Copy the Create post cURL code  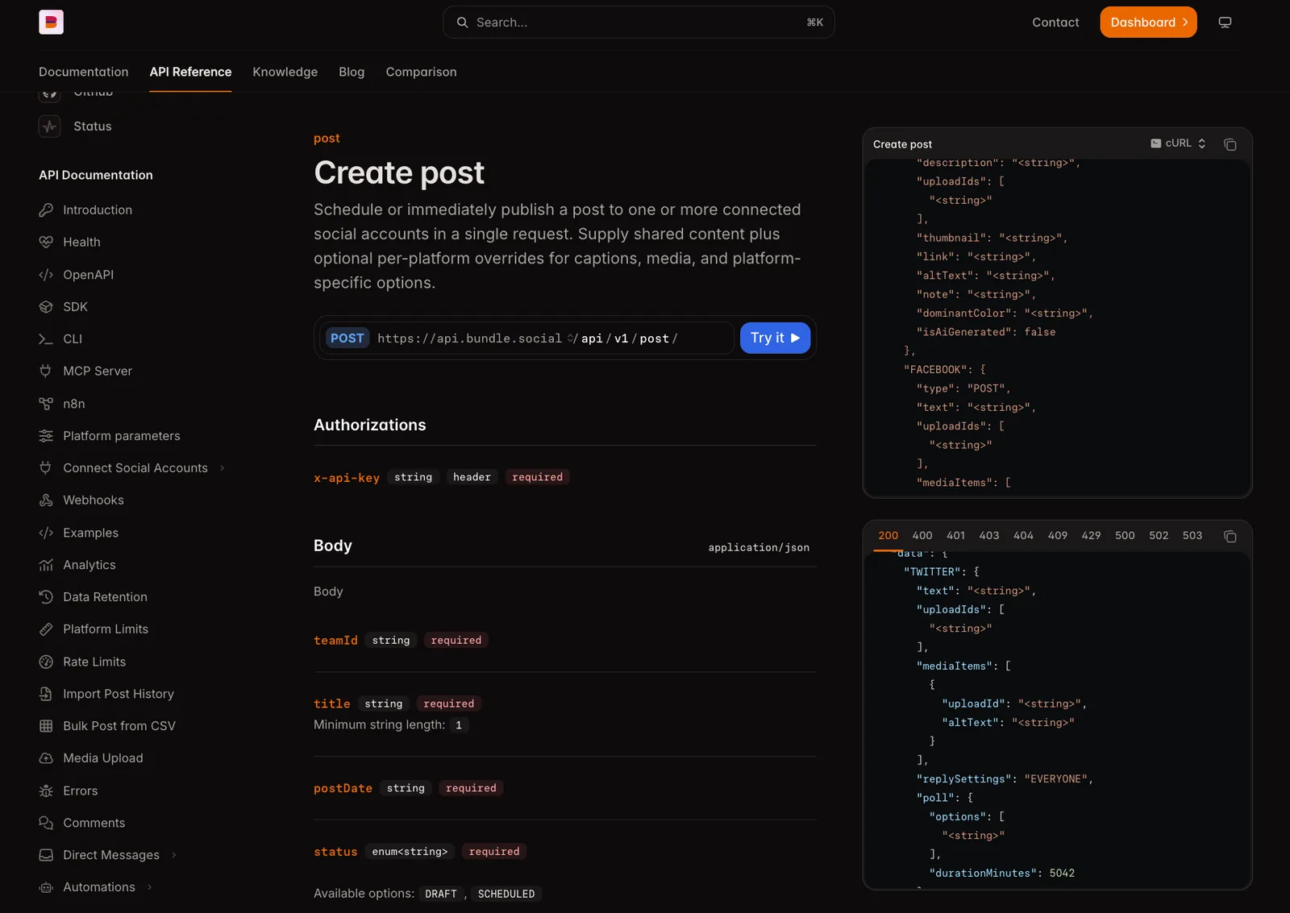1230,144
